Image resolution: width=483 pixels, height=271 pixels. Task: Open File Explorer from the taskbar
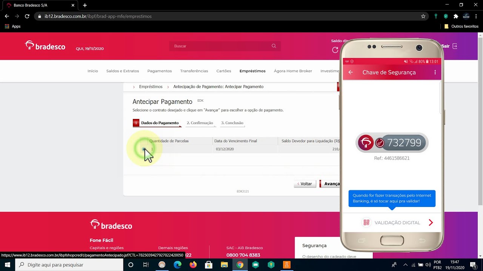224,265
